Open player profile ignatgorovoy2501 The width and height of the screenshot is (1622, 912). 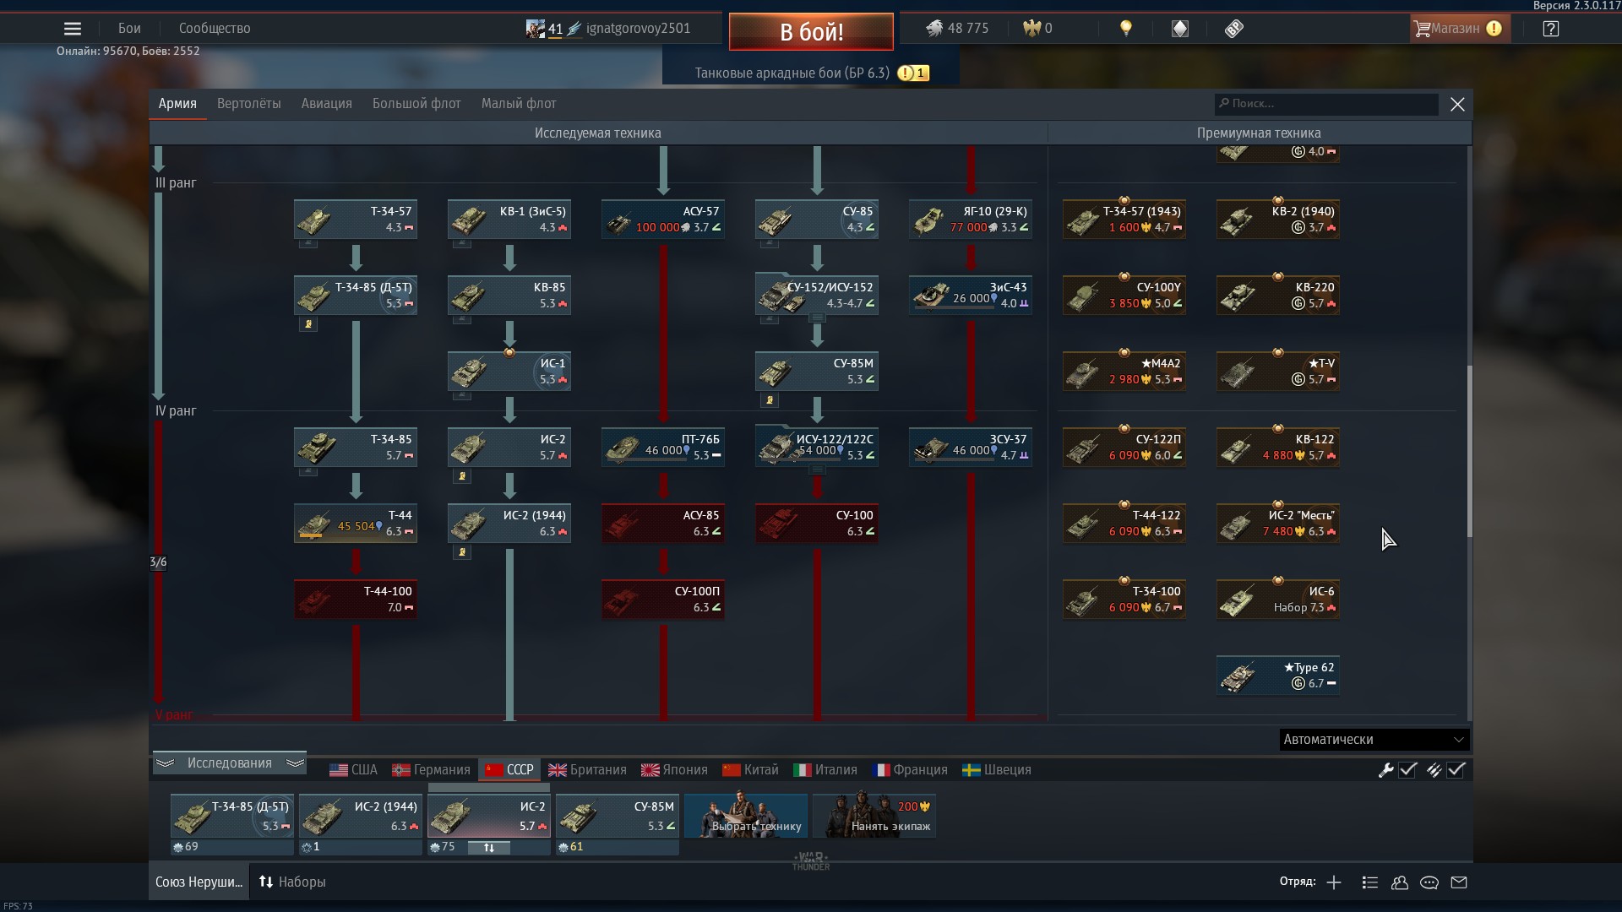tap(638, 29)
